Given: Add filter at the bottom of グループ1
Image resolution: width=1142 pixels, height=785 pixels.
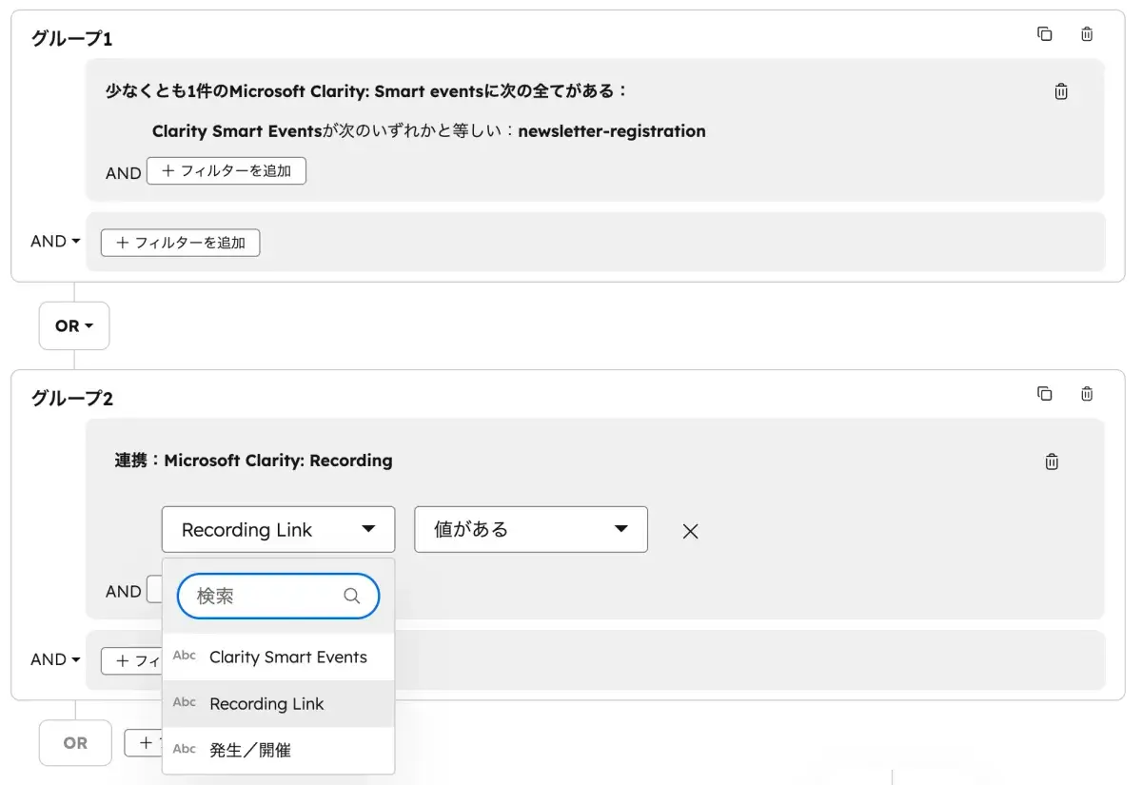Looking at the screenshot, I should (x=180, y=243).
